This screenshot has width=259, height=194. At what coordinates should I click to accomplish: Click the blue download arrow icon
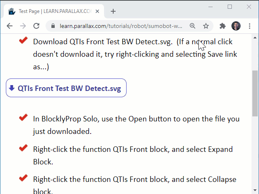[12, 88]
